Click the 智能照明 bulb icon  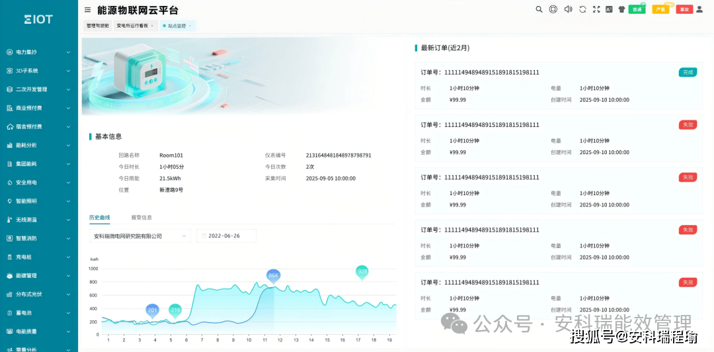[9, 201]
